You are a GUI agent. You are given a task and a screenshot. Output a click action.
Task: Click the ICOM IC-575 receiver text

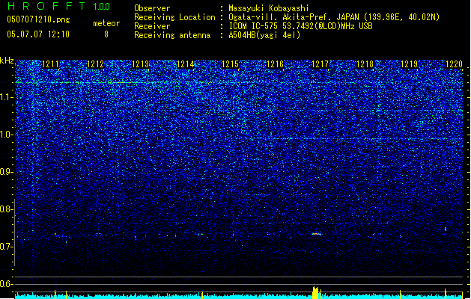click(300, 26)
